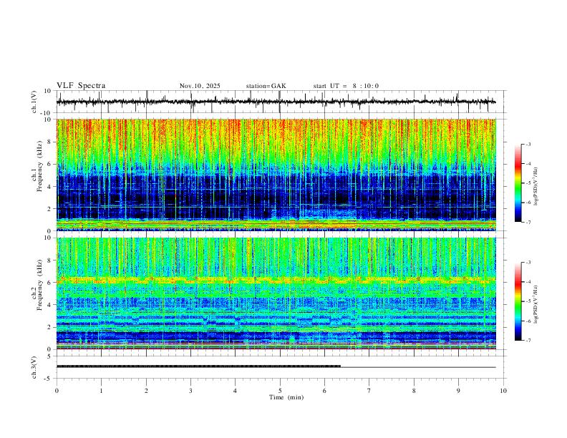Viewport: 567px width, 438px height.
Task: Click the time tick label '8'
Action: [414, 391]
